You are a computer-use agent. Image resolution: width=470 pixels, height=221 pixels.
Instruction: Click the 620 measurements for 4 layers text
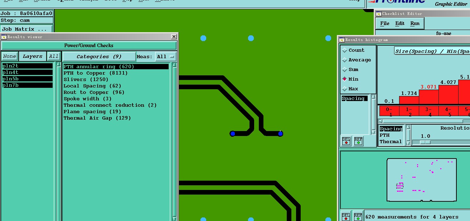(412, 217)
